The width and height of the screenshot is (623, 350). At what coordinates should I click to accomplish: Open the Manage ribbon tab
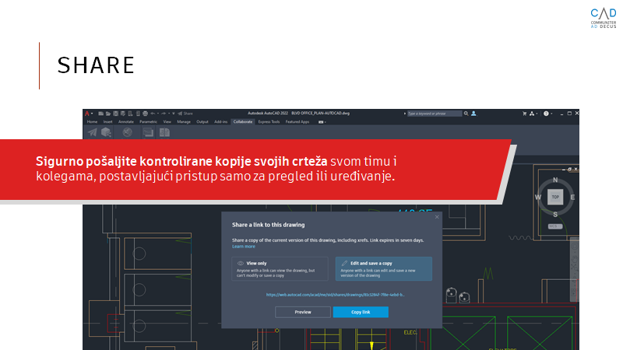click(x=184, y=122)
